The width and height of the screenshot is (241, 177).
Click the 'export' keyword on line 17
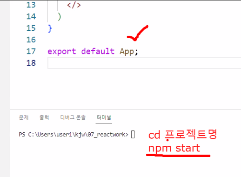62,52
